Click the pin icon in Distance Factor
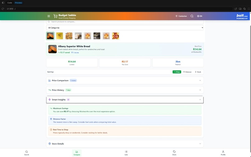Screen dimensions: 251x157 click(x=51, y=119)
